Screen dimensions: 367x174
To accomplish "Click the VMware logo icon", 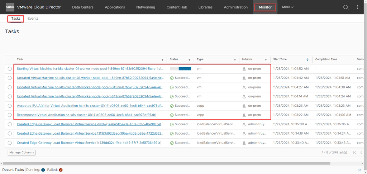I will [x=10, y=7].
